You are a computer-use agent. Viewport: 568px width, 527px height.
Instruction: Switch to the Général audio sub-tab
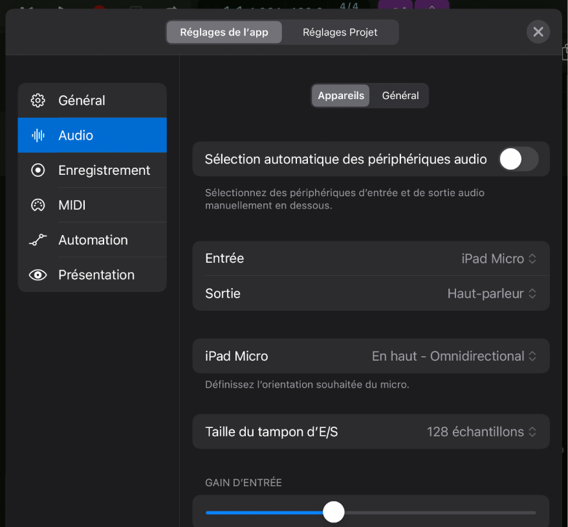(x=400, y=95)
